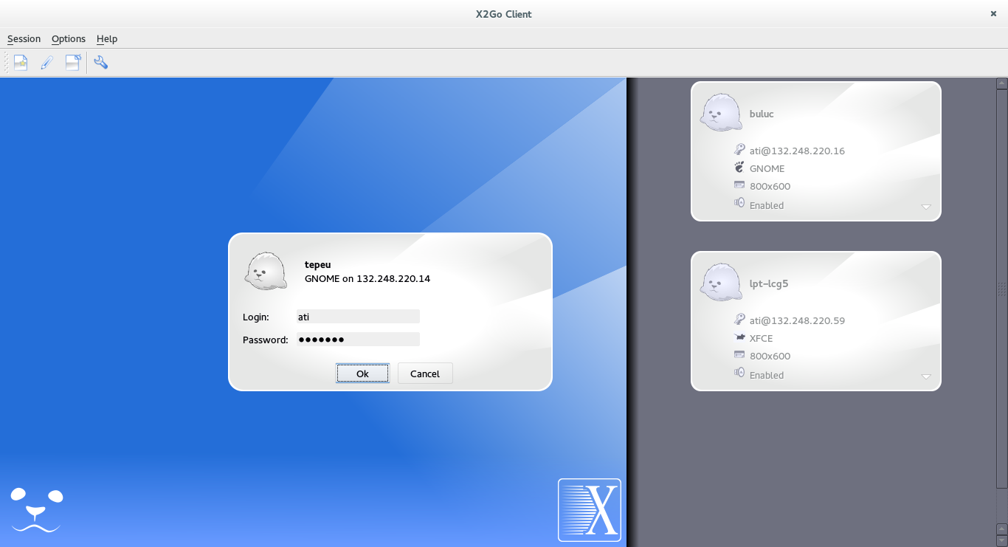Click the key icon on lpt-lcg5 card
This screenshot has height=547, width=1008.
point(739,319)
